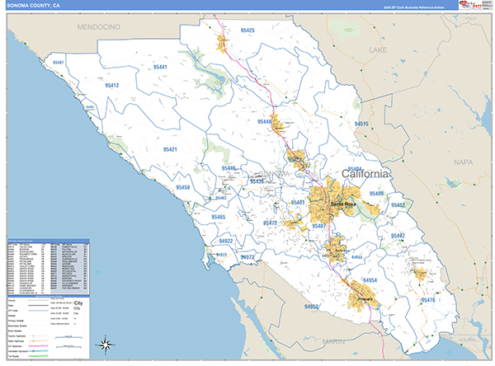Click the ZIP Code Business Reference Edition text
Viewport: 495px width, 366px height.
click(x=417, y=6)
